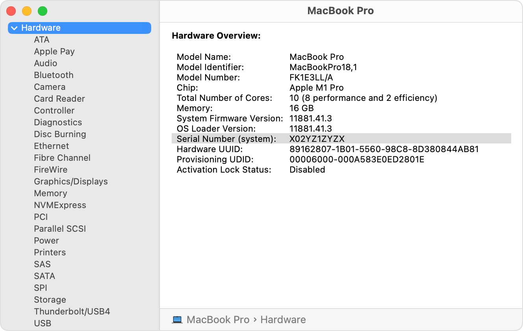523x331 pixels.
Task: Click the Model Number value FK1E3LL/A
Action: coord(311,77)
